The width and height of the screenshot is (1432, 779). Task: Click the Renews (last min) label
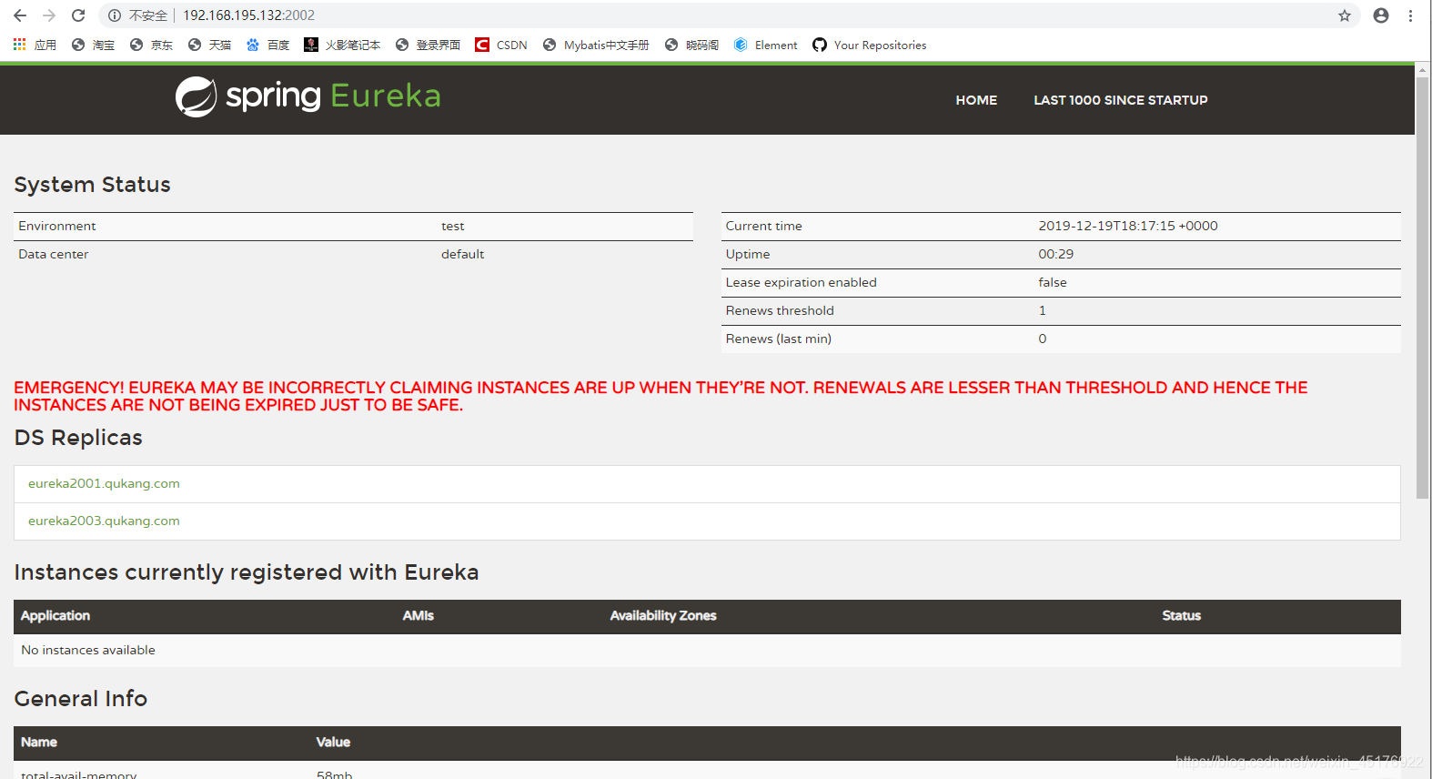[779, 339]
